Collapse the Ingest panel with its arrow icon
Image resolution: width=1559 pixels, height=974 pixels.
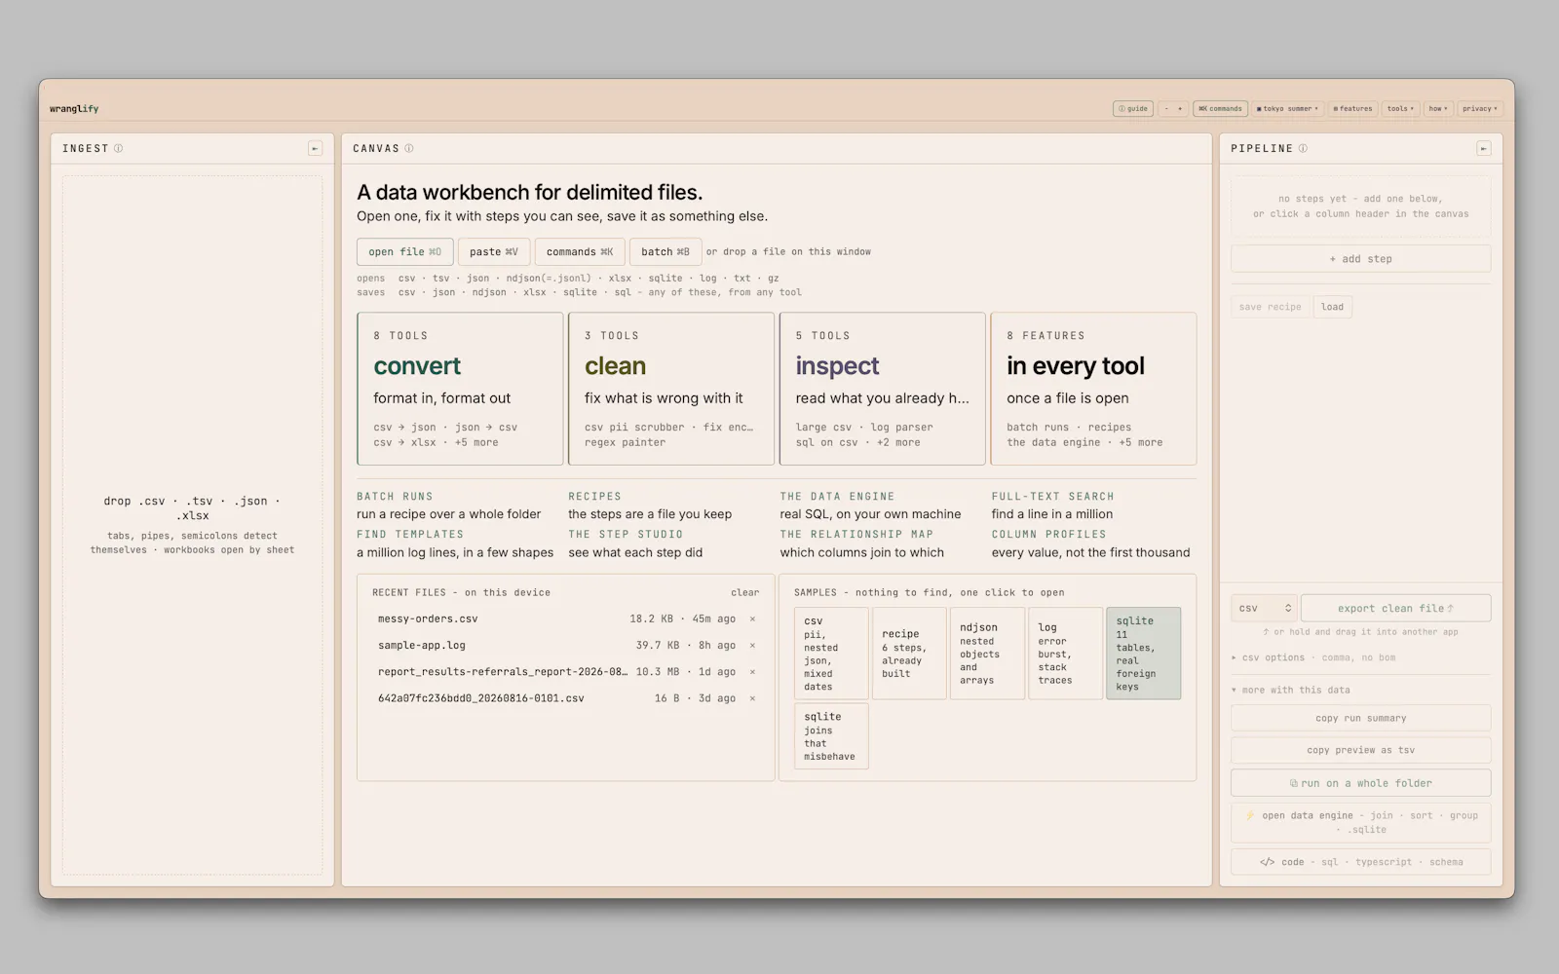[x=315, y=149]
